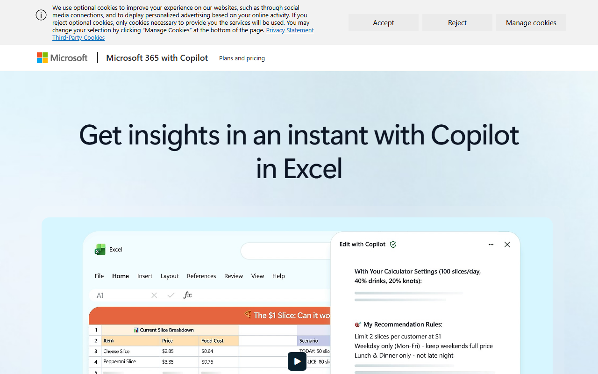Select row header 3
The width and height of the screenshot is (598, 374).
95,351
